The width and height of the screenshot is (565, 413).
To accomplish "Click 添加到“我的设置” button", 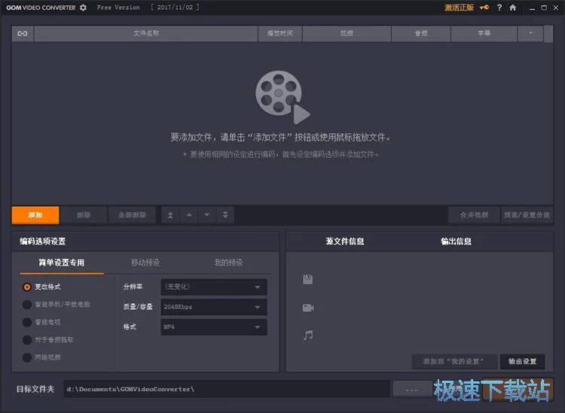I will pos(454,362).
